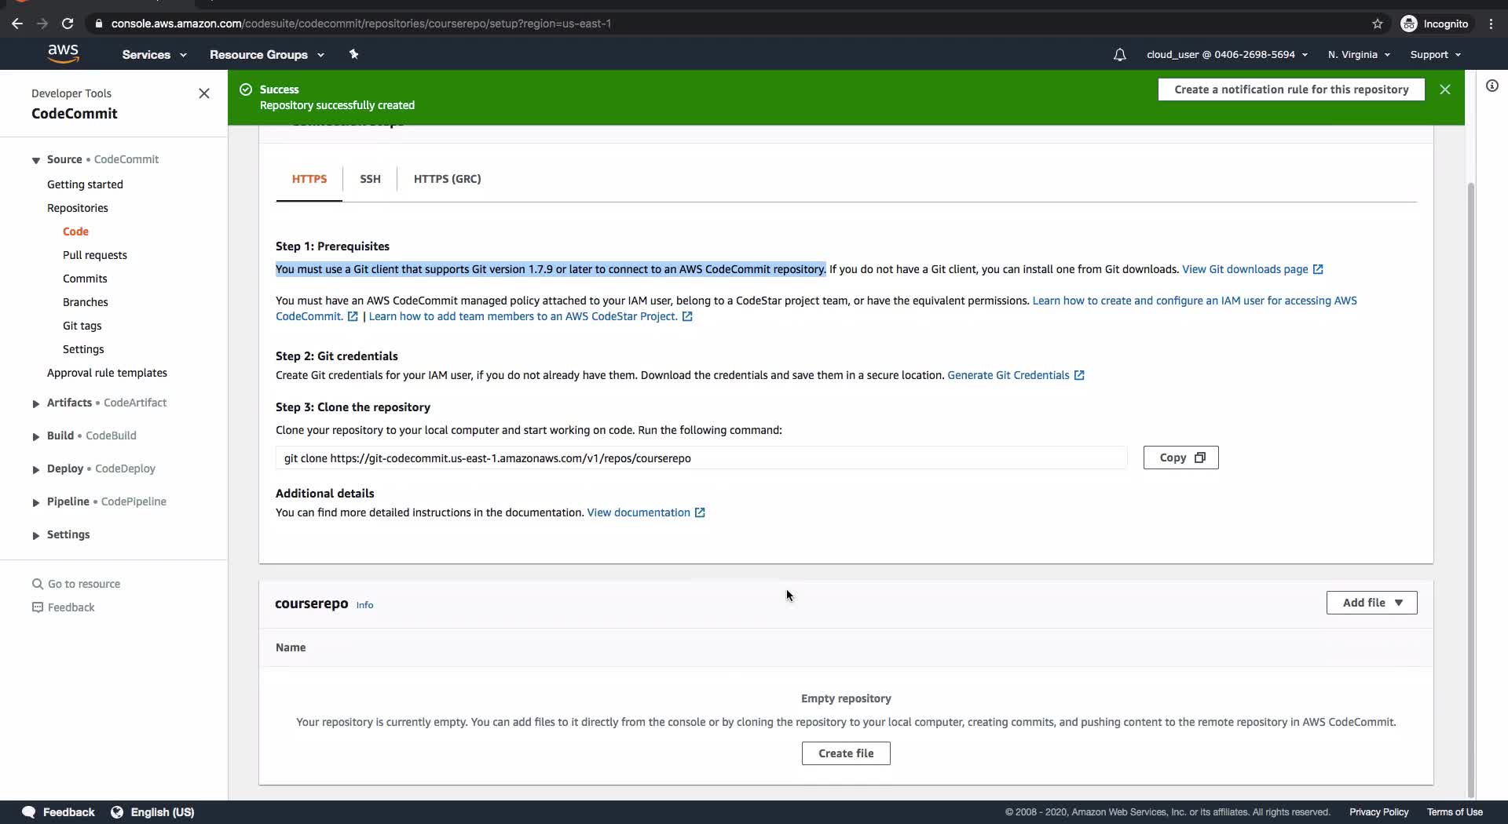Open external icon next to View documentation

point(700,512)
